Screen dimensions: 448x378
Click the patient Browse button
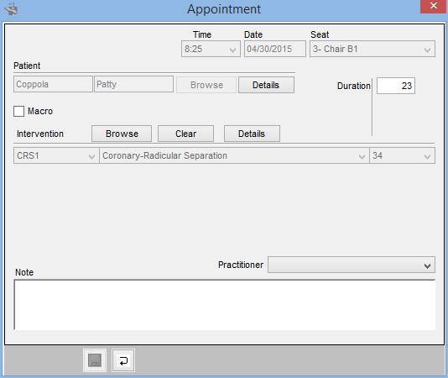pyautogui.click(x=206, y=85)
